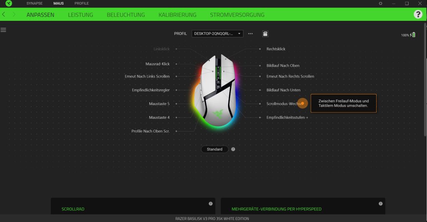Open the profile three-dots options menu
Image resolution: width=427 pixels, height=222 pixels.
click(250, 34)
